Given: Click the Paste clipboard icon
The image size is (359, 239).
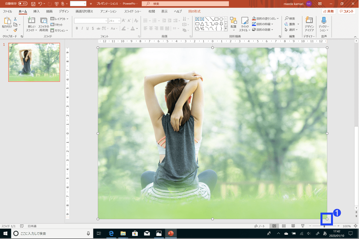Looking at the screenshot, I should click(7, 21).
